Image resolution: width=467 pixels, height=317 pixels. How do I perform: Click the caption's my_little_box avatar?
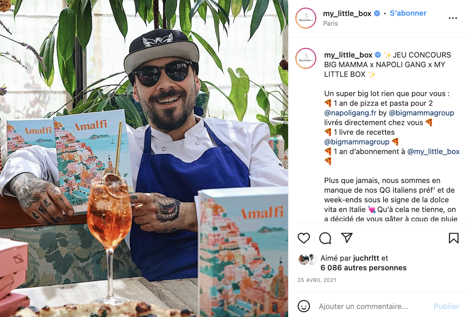coord(306,58)
